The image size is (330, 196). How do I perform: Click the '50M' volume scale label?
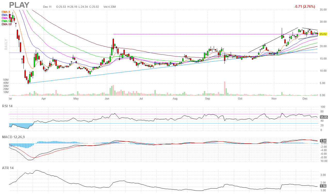pos(6,80)
